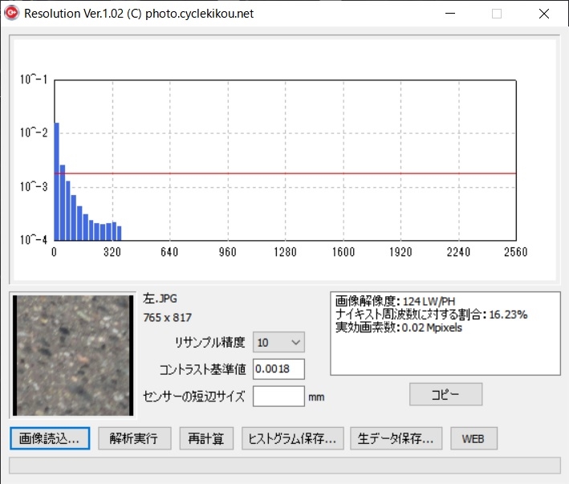The image size is (569, 484).
Task: Click the 10^-4 y-axis label
Action: (34, 239)
